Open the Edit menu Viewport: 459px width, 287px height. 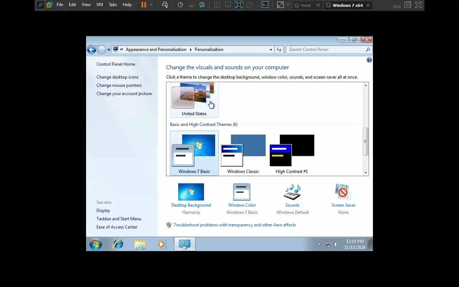point(72,5)
